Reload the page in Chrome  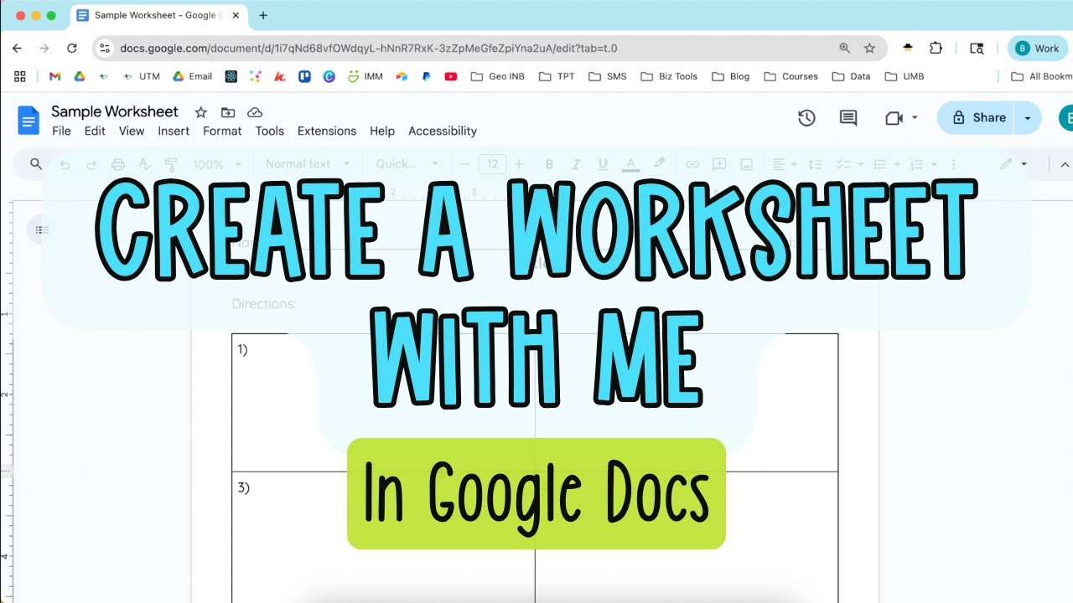72,49
